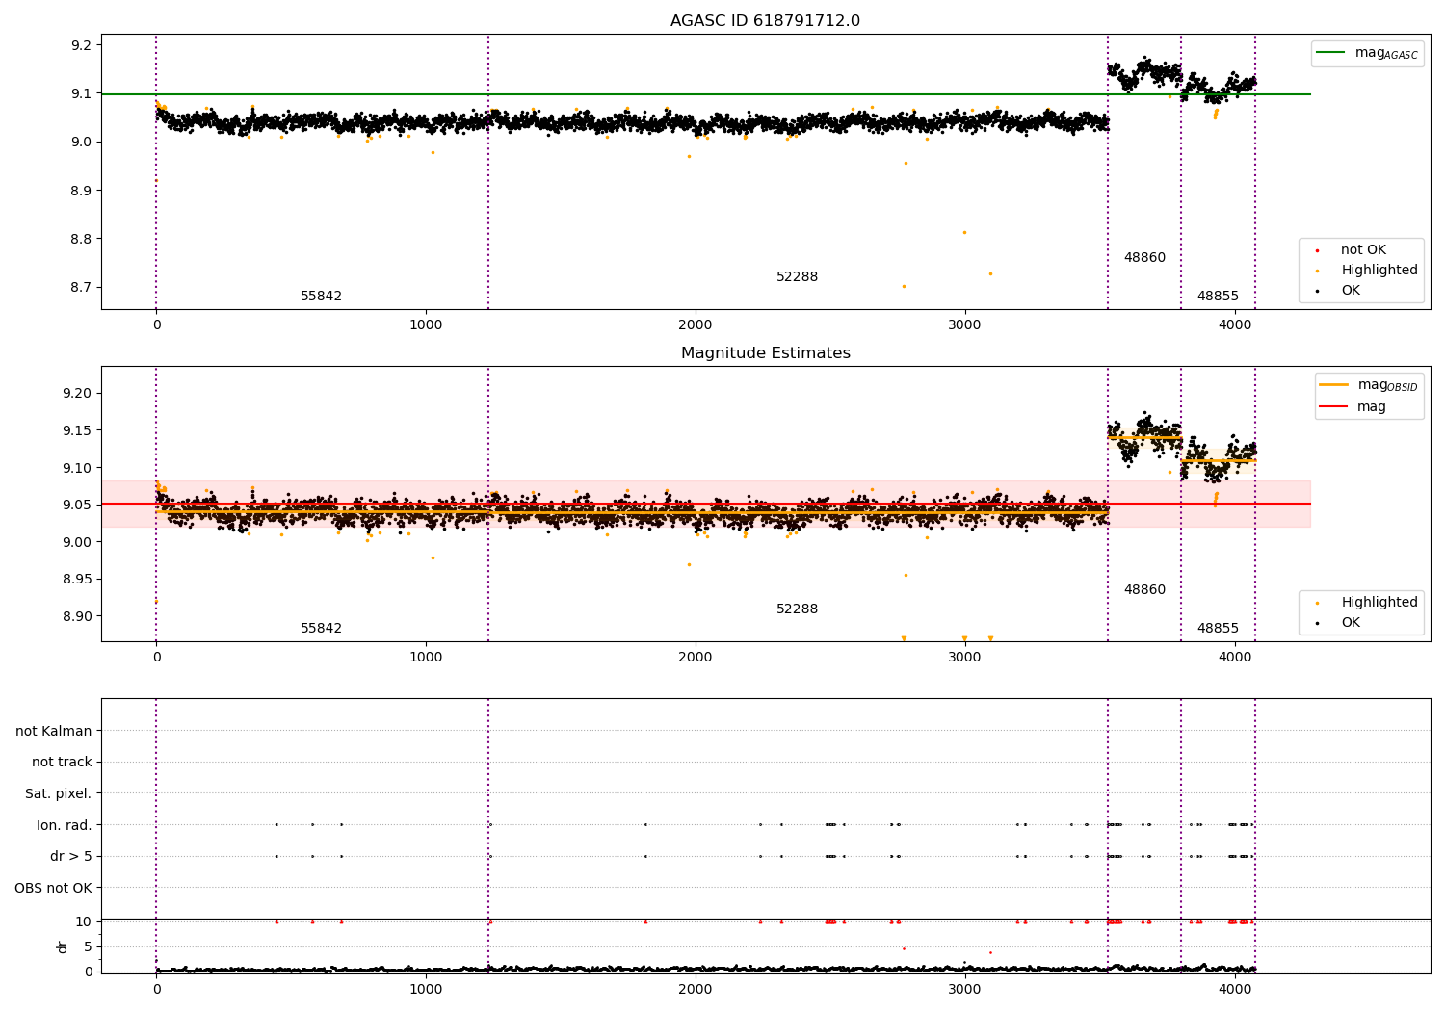Click the 2000 x-tick under the top plot

pyautogui.click(x=696, y=325)
